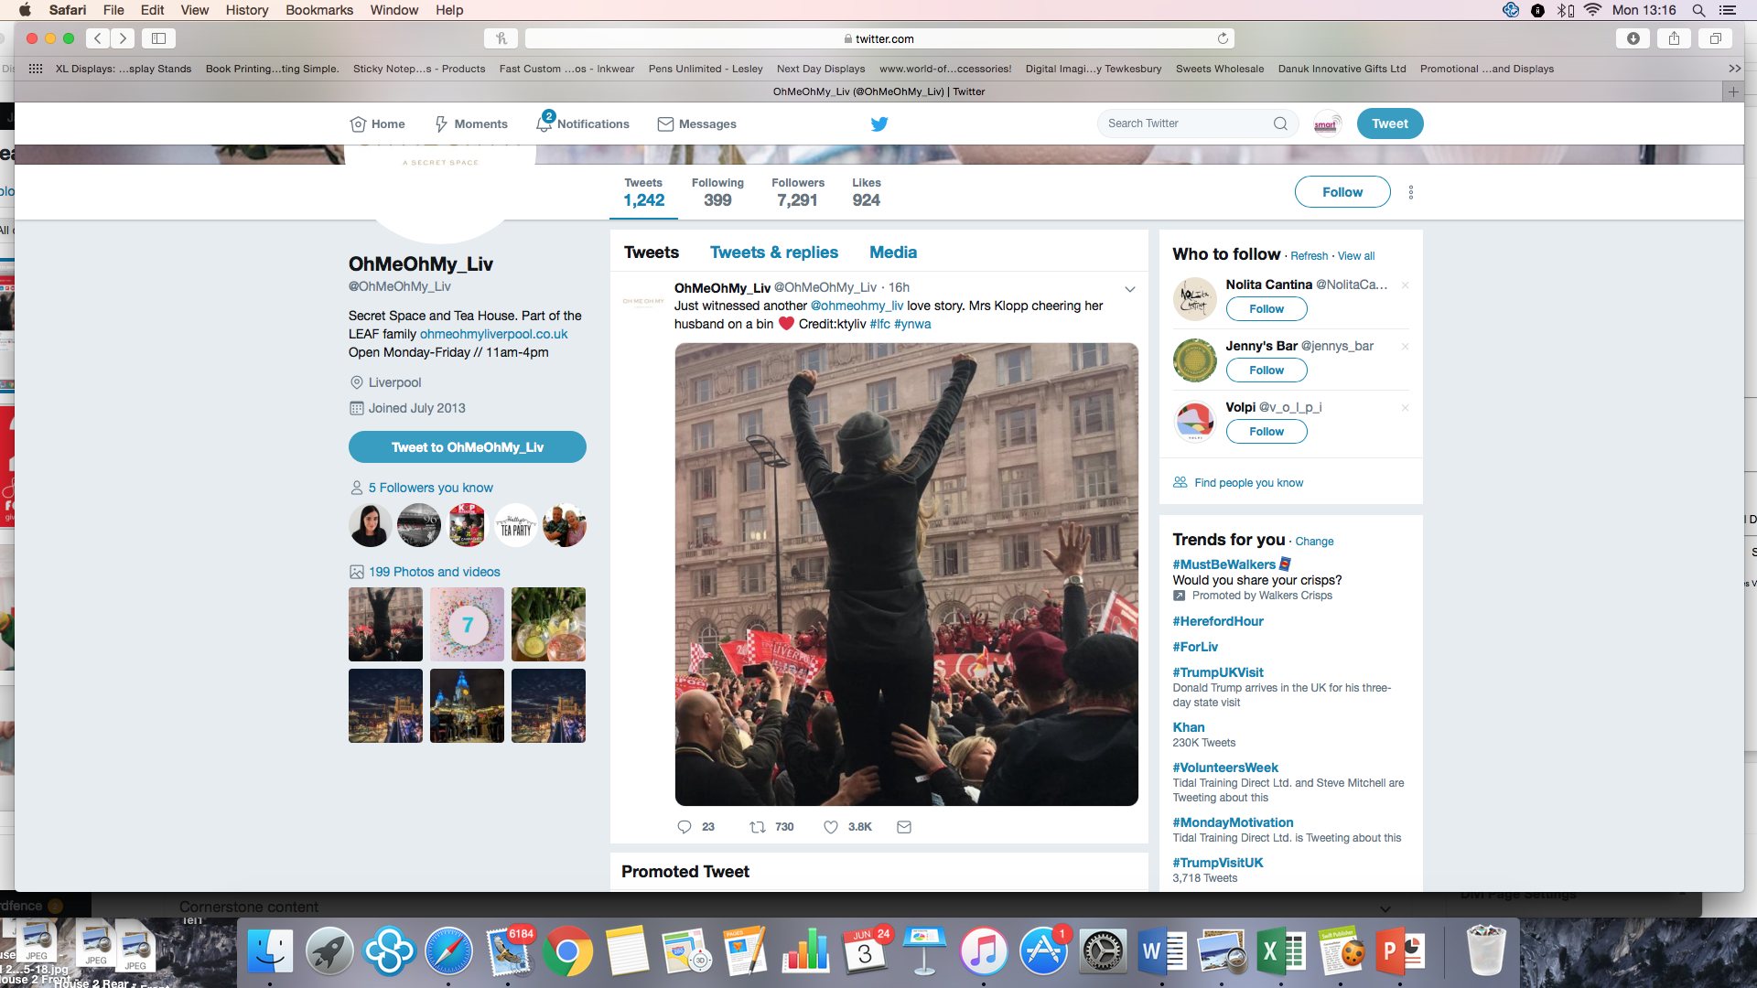
Task: Follow Jenny's Bar
Action: coord(1267,370)
